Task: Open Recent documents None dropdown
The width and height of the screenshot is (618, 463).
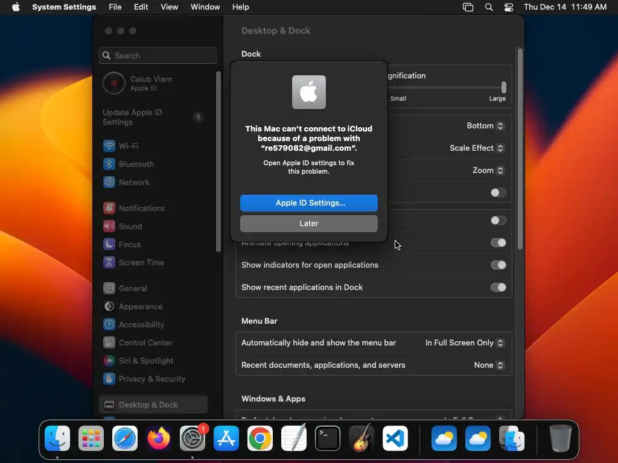Action: [x=489, y=365]
